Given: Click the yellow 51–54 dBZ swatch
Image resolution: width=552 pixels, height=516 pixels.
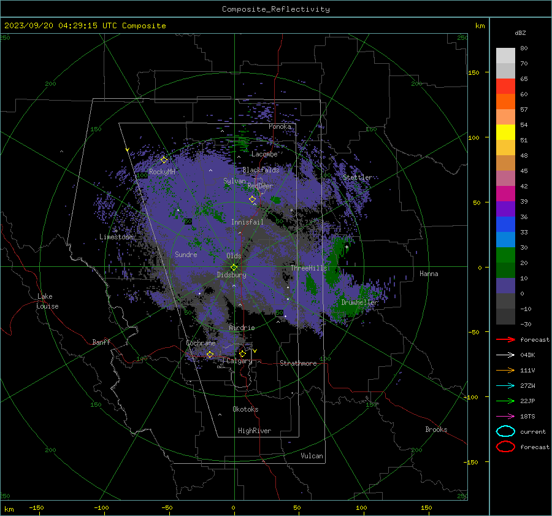Looking at the screenshot, I should coord(505,132).
